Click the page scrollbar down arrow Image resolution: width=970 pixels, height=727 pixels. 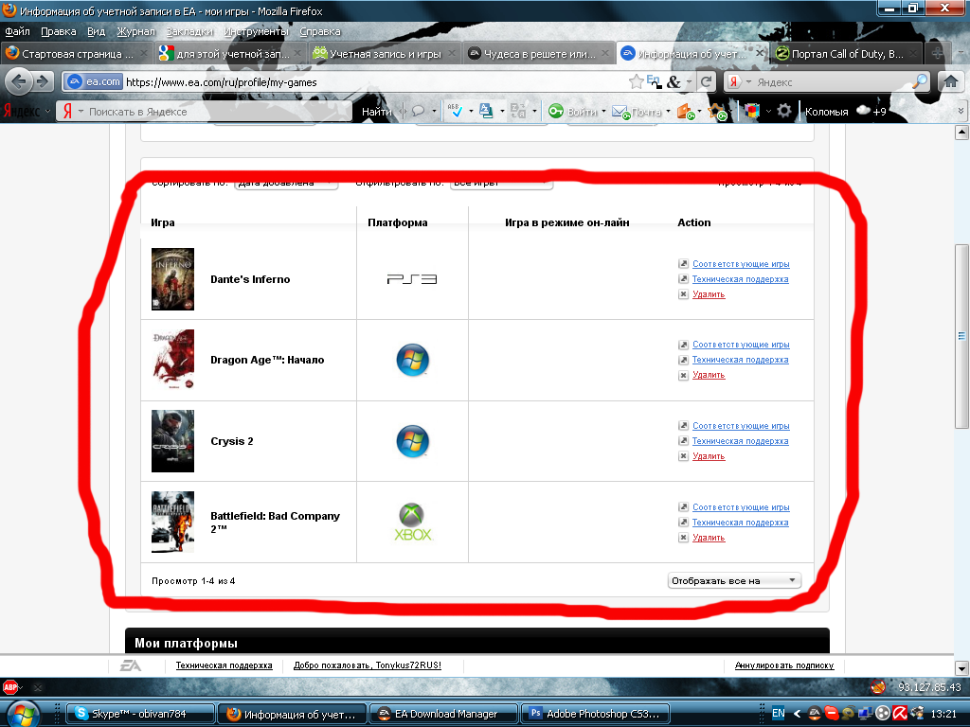click(961, 668)
